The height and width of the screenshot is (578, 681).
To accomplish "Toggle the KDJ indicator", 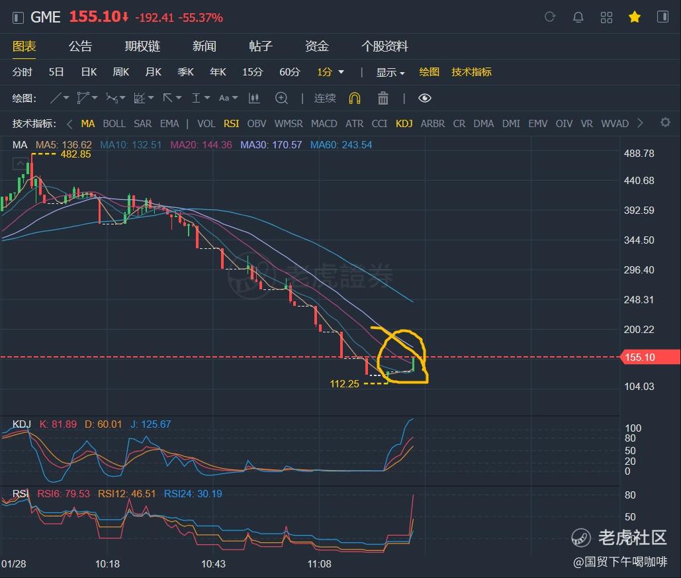I will (404, 123).
